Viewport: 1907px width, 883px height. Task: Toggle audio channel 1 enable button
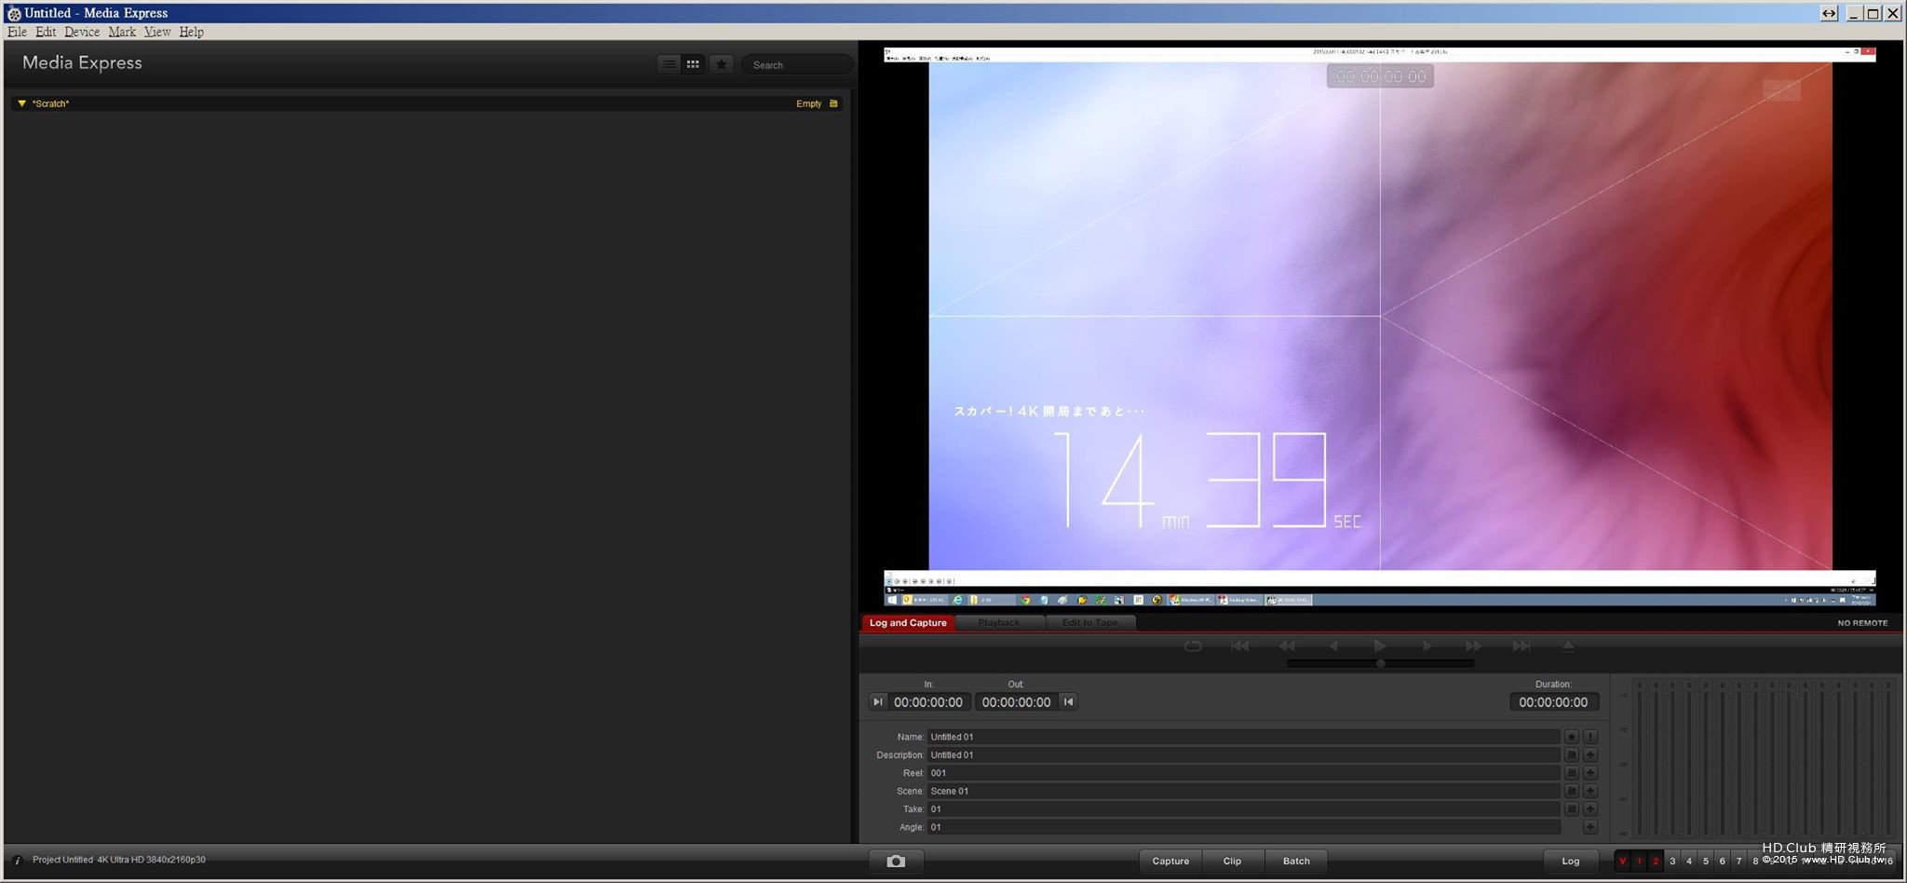[x=1639, y=862]
